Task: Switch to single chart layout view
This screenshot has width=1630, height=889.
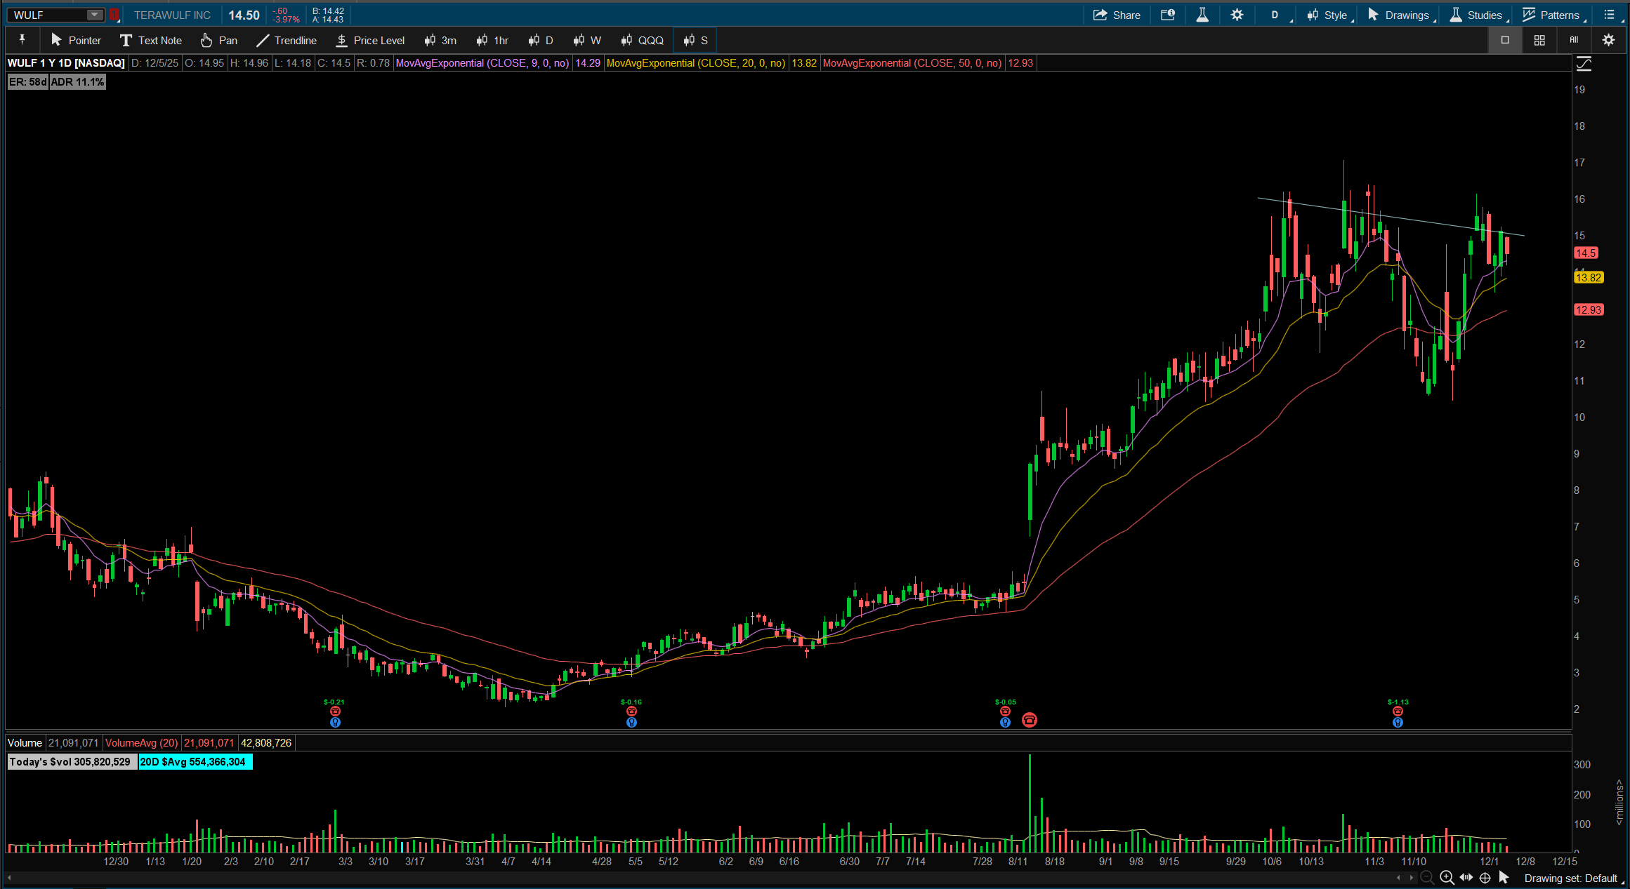Action: [1505, 40]
